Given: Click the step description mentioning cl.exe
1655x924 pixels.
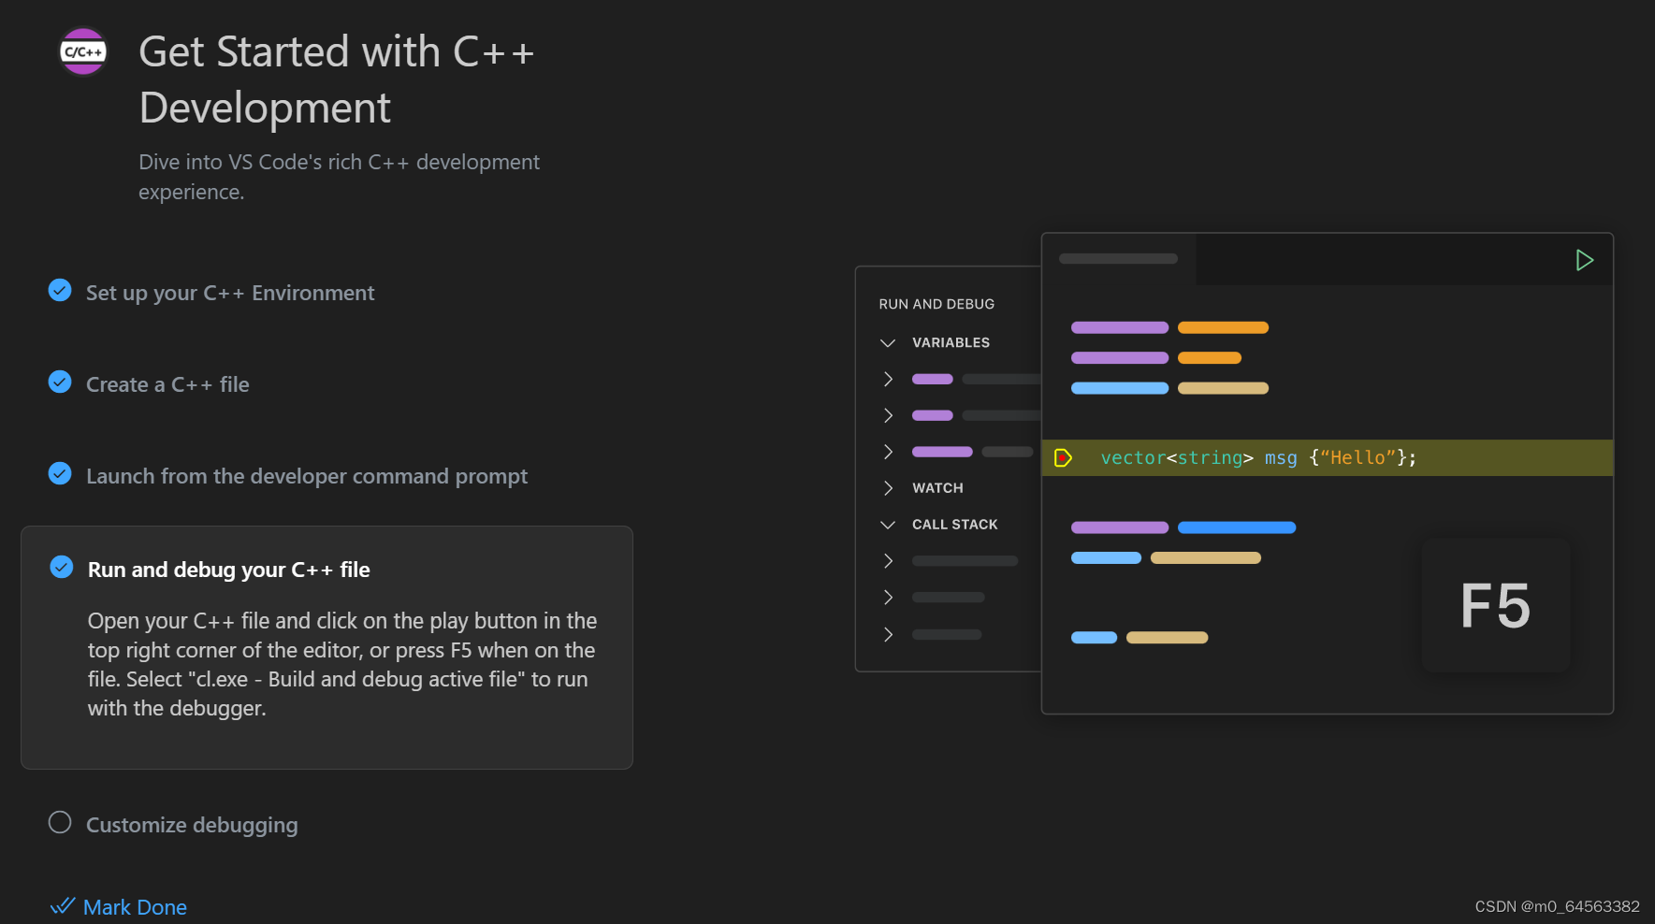Looking at the screenshot, I should point(342,664).
